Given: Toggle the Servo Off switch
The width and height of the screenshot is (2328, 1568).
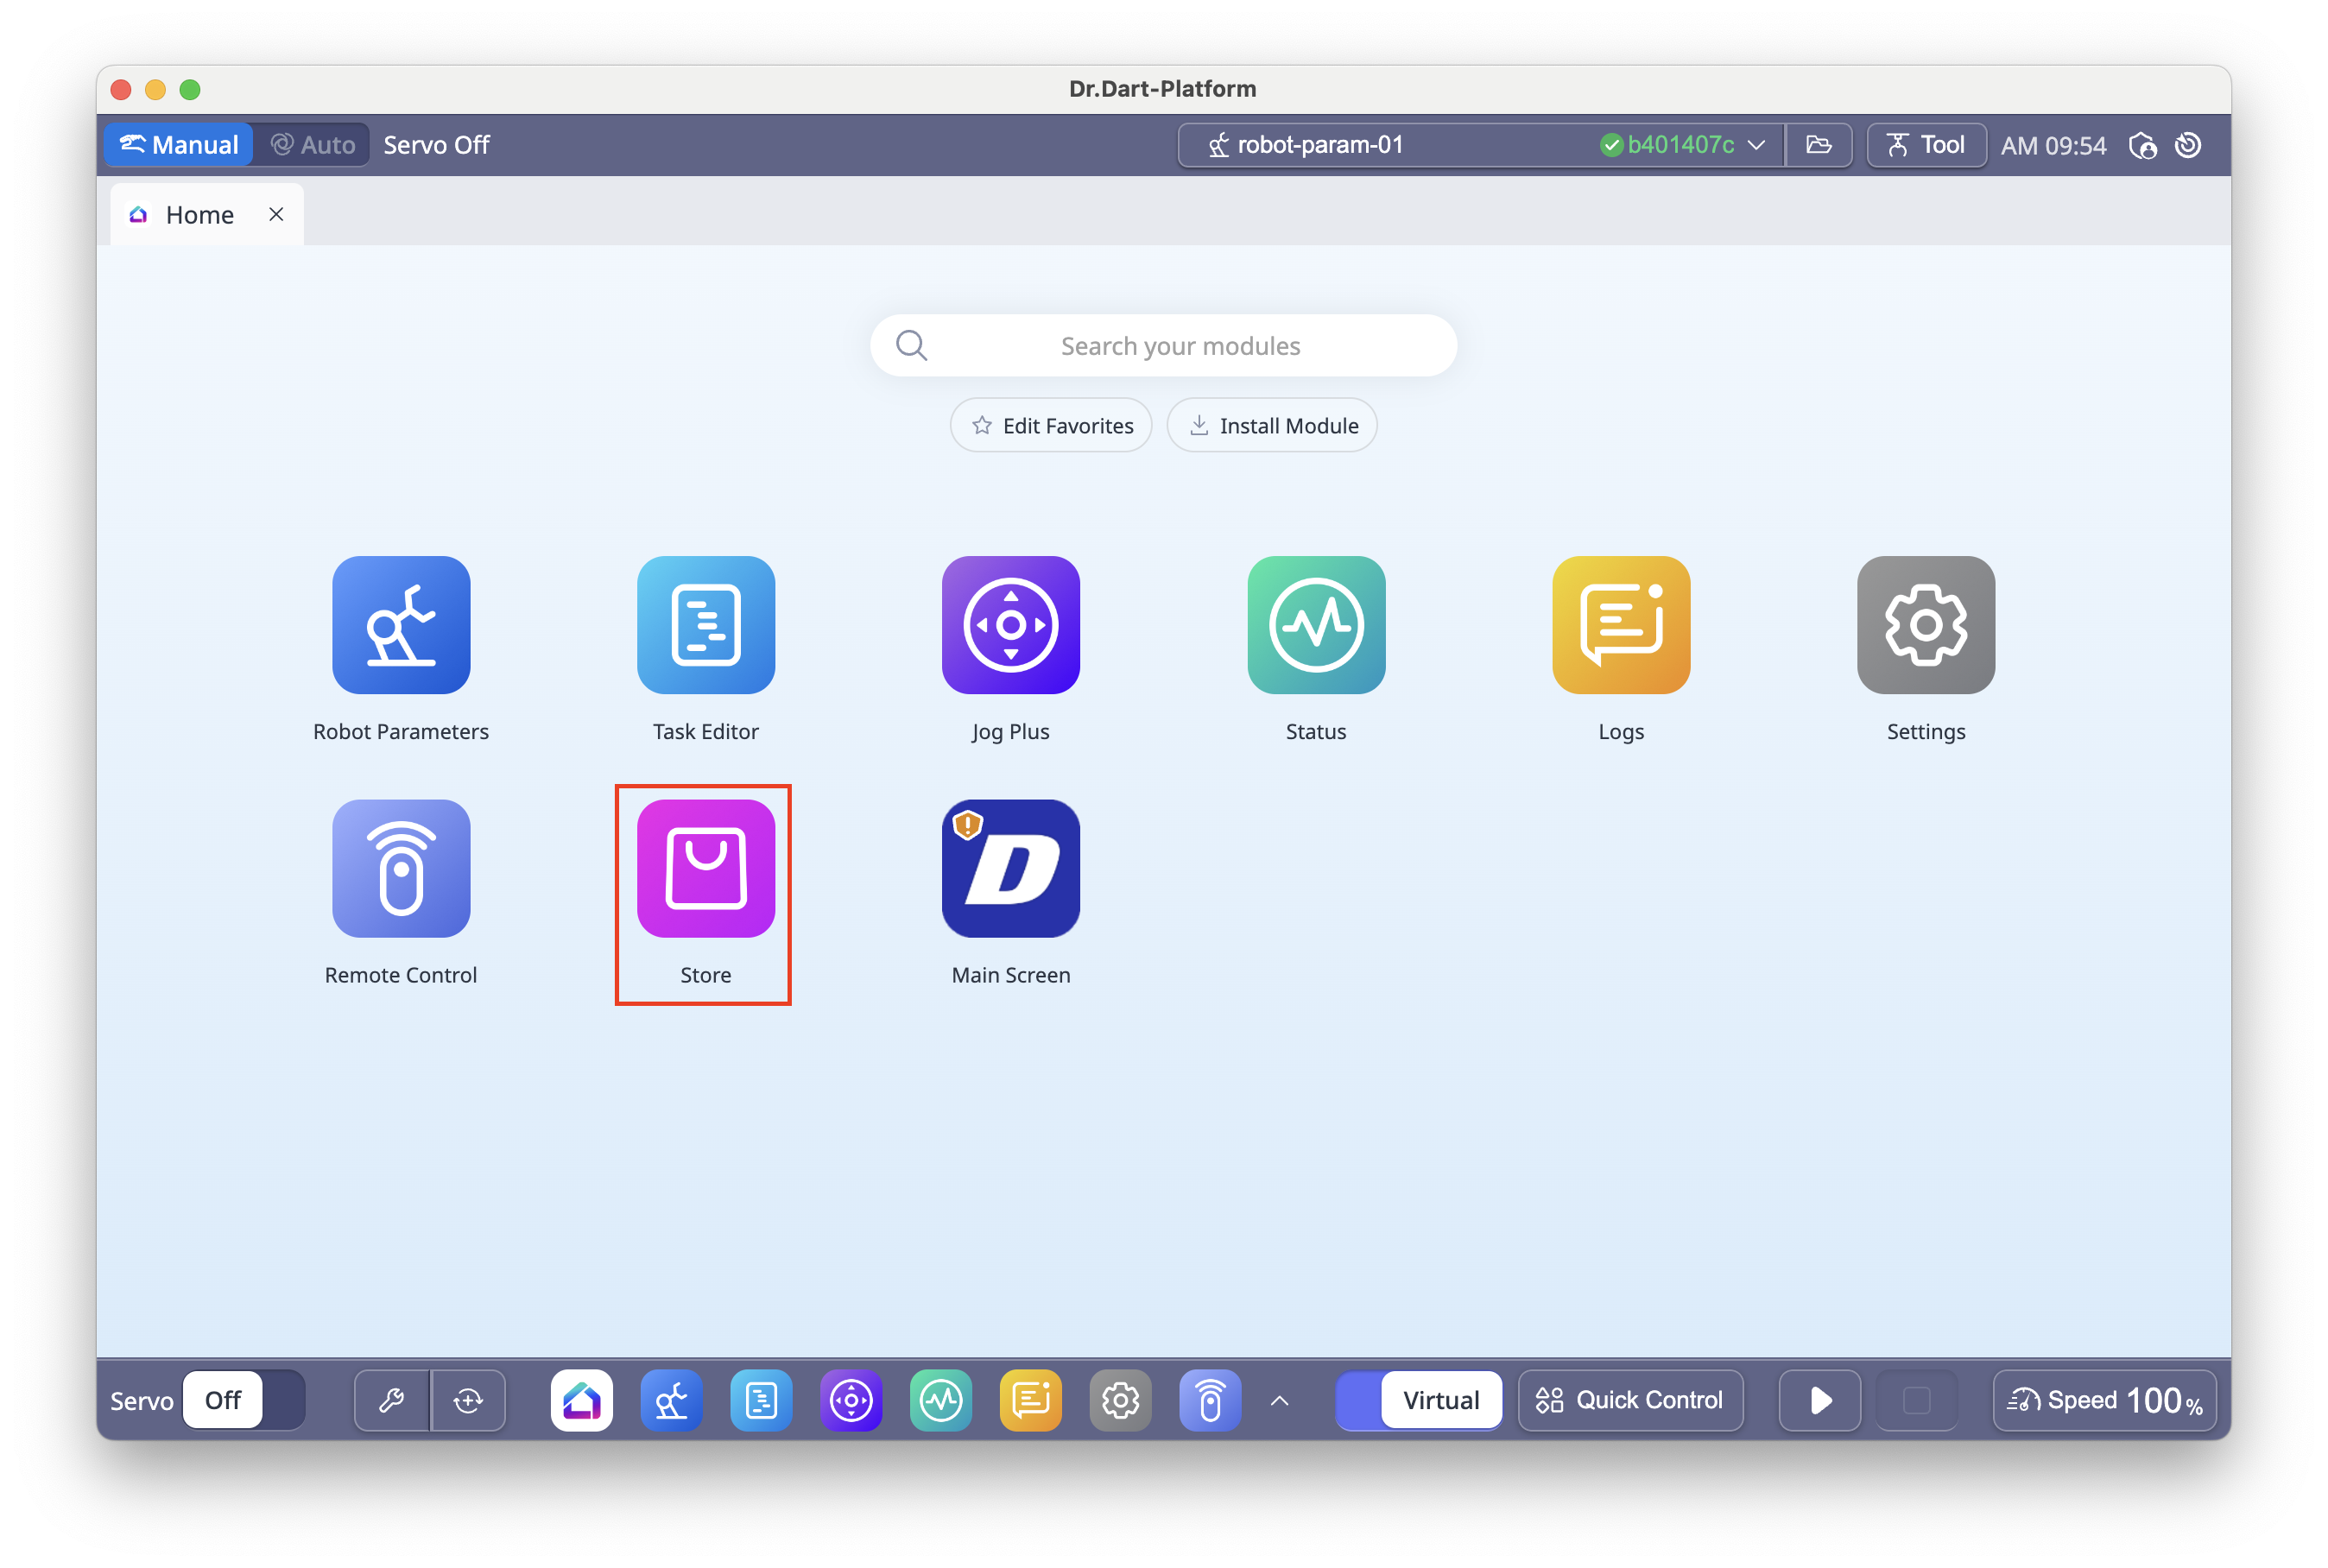Looking at the screenshot, I should tap(243, 1400).
